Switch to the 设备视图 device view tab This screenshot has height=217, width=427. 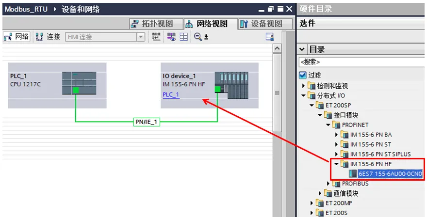coord(265,24)
